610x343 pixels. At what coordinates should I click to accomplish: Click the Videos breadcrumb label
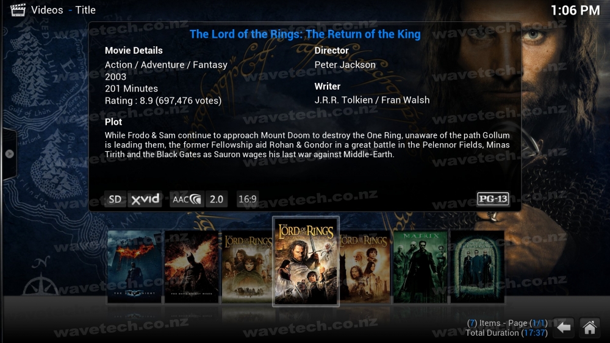(47, 10)
